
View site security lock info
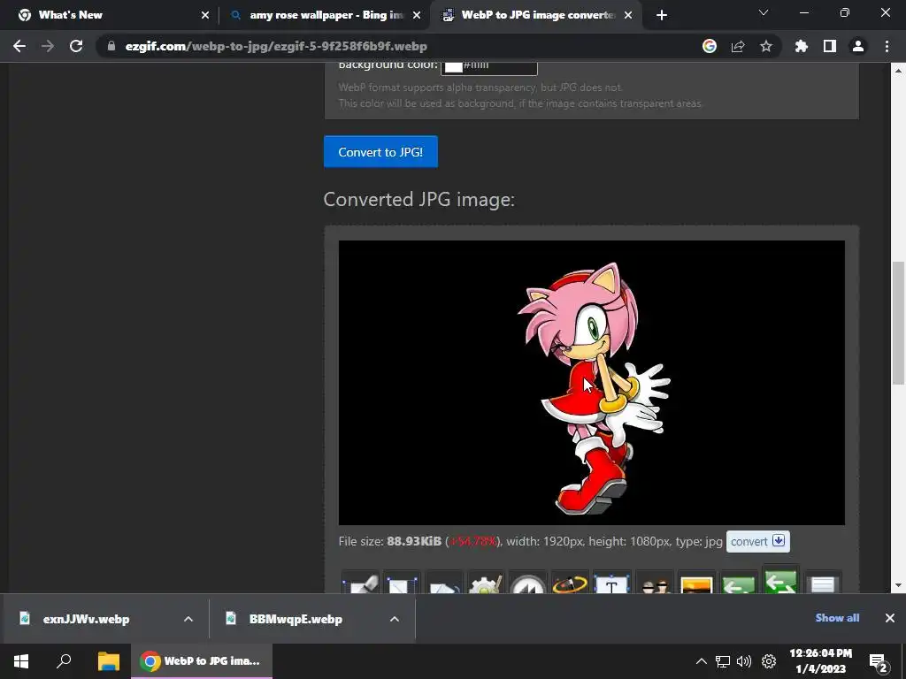[x=111, y=46]
